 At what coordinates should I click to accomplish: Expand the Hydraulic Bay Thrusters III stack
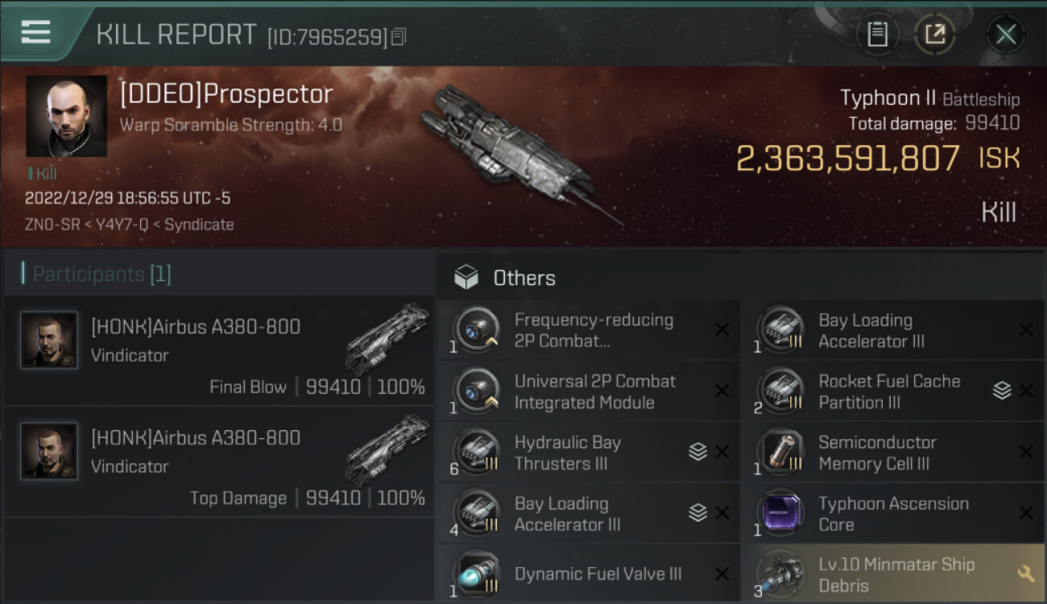click(x=697, y=453)
